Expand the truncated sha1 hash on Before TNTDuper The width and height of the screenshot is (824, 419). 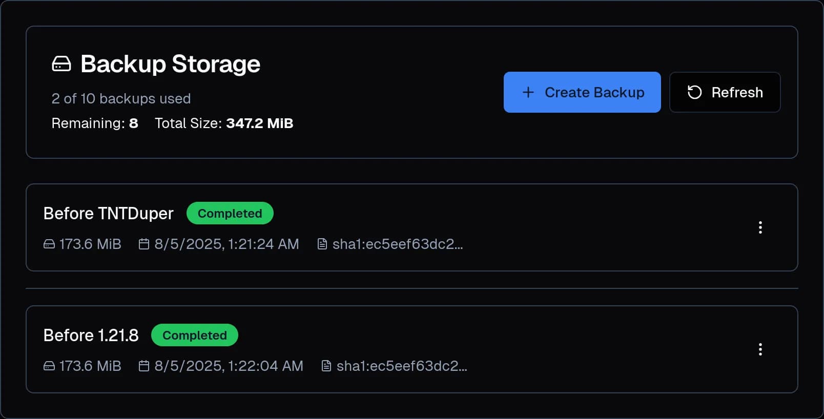(x=400, y=244)
